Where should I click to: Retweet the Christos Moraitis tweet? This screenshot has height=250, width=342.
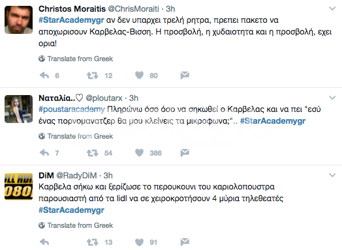[x=92, y=76]
